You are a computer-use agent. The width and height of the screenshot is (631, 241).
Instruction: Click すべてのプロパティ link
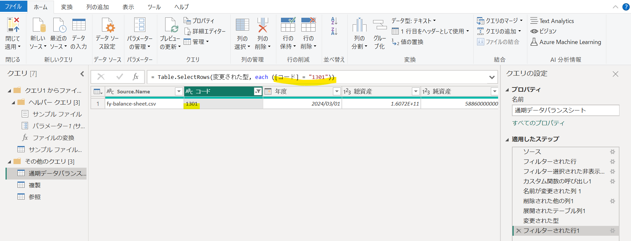538,123
